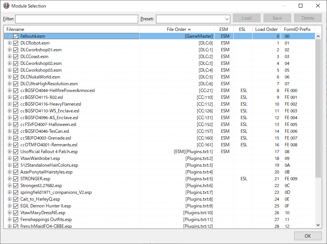Maximize the Module Selection window

click(x=301, y=6)
